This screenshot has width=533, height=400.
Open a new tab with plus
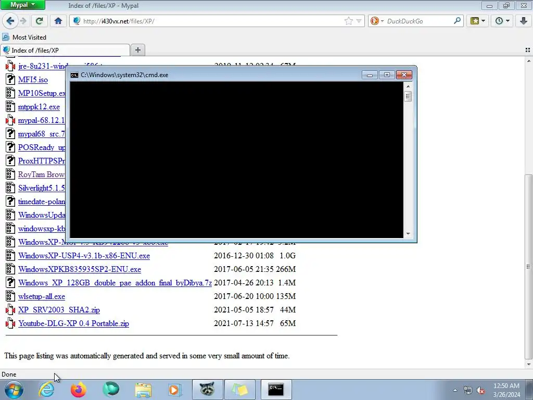pos(137,51)
